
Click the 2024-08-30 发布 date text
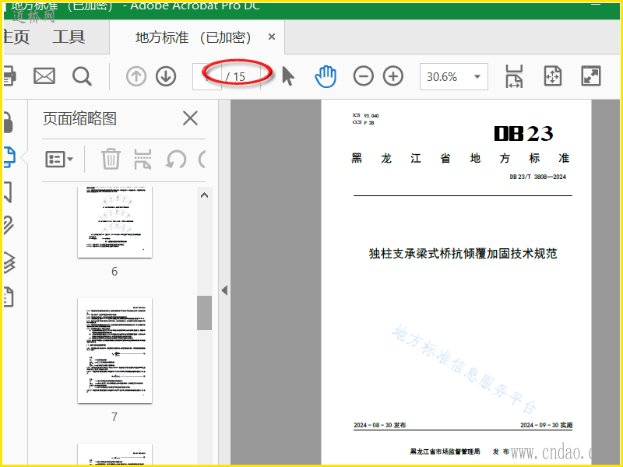pos(380,425)
